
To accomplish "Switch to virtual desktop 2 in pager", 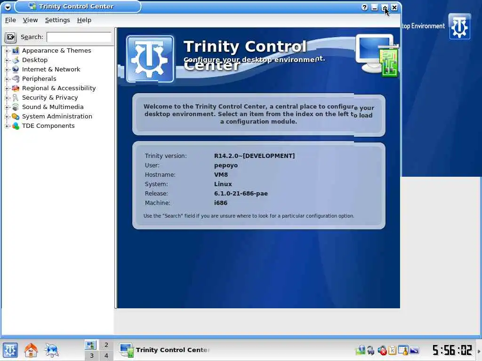I will click(x=106, y=345).
